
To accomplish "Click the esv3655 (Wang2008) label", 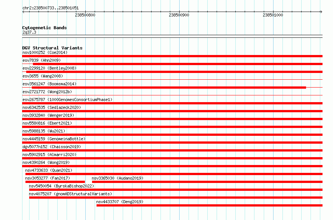I will pyautogui.click(x=43, y=76).
